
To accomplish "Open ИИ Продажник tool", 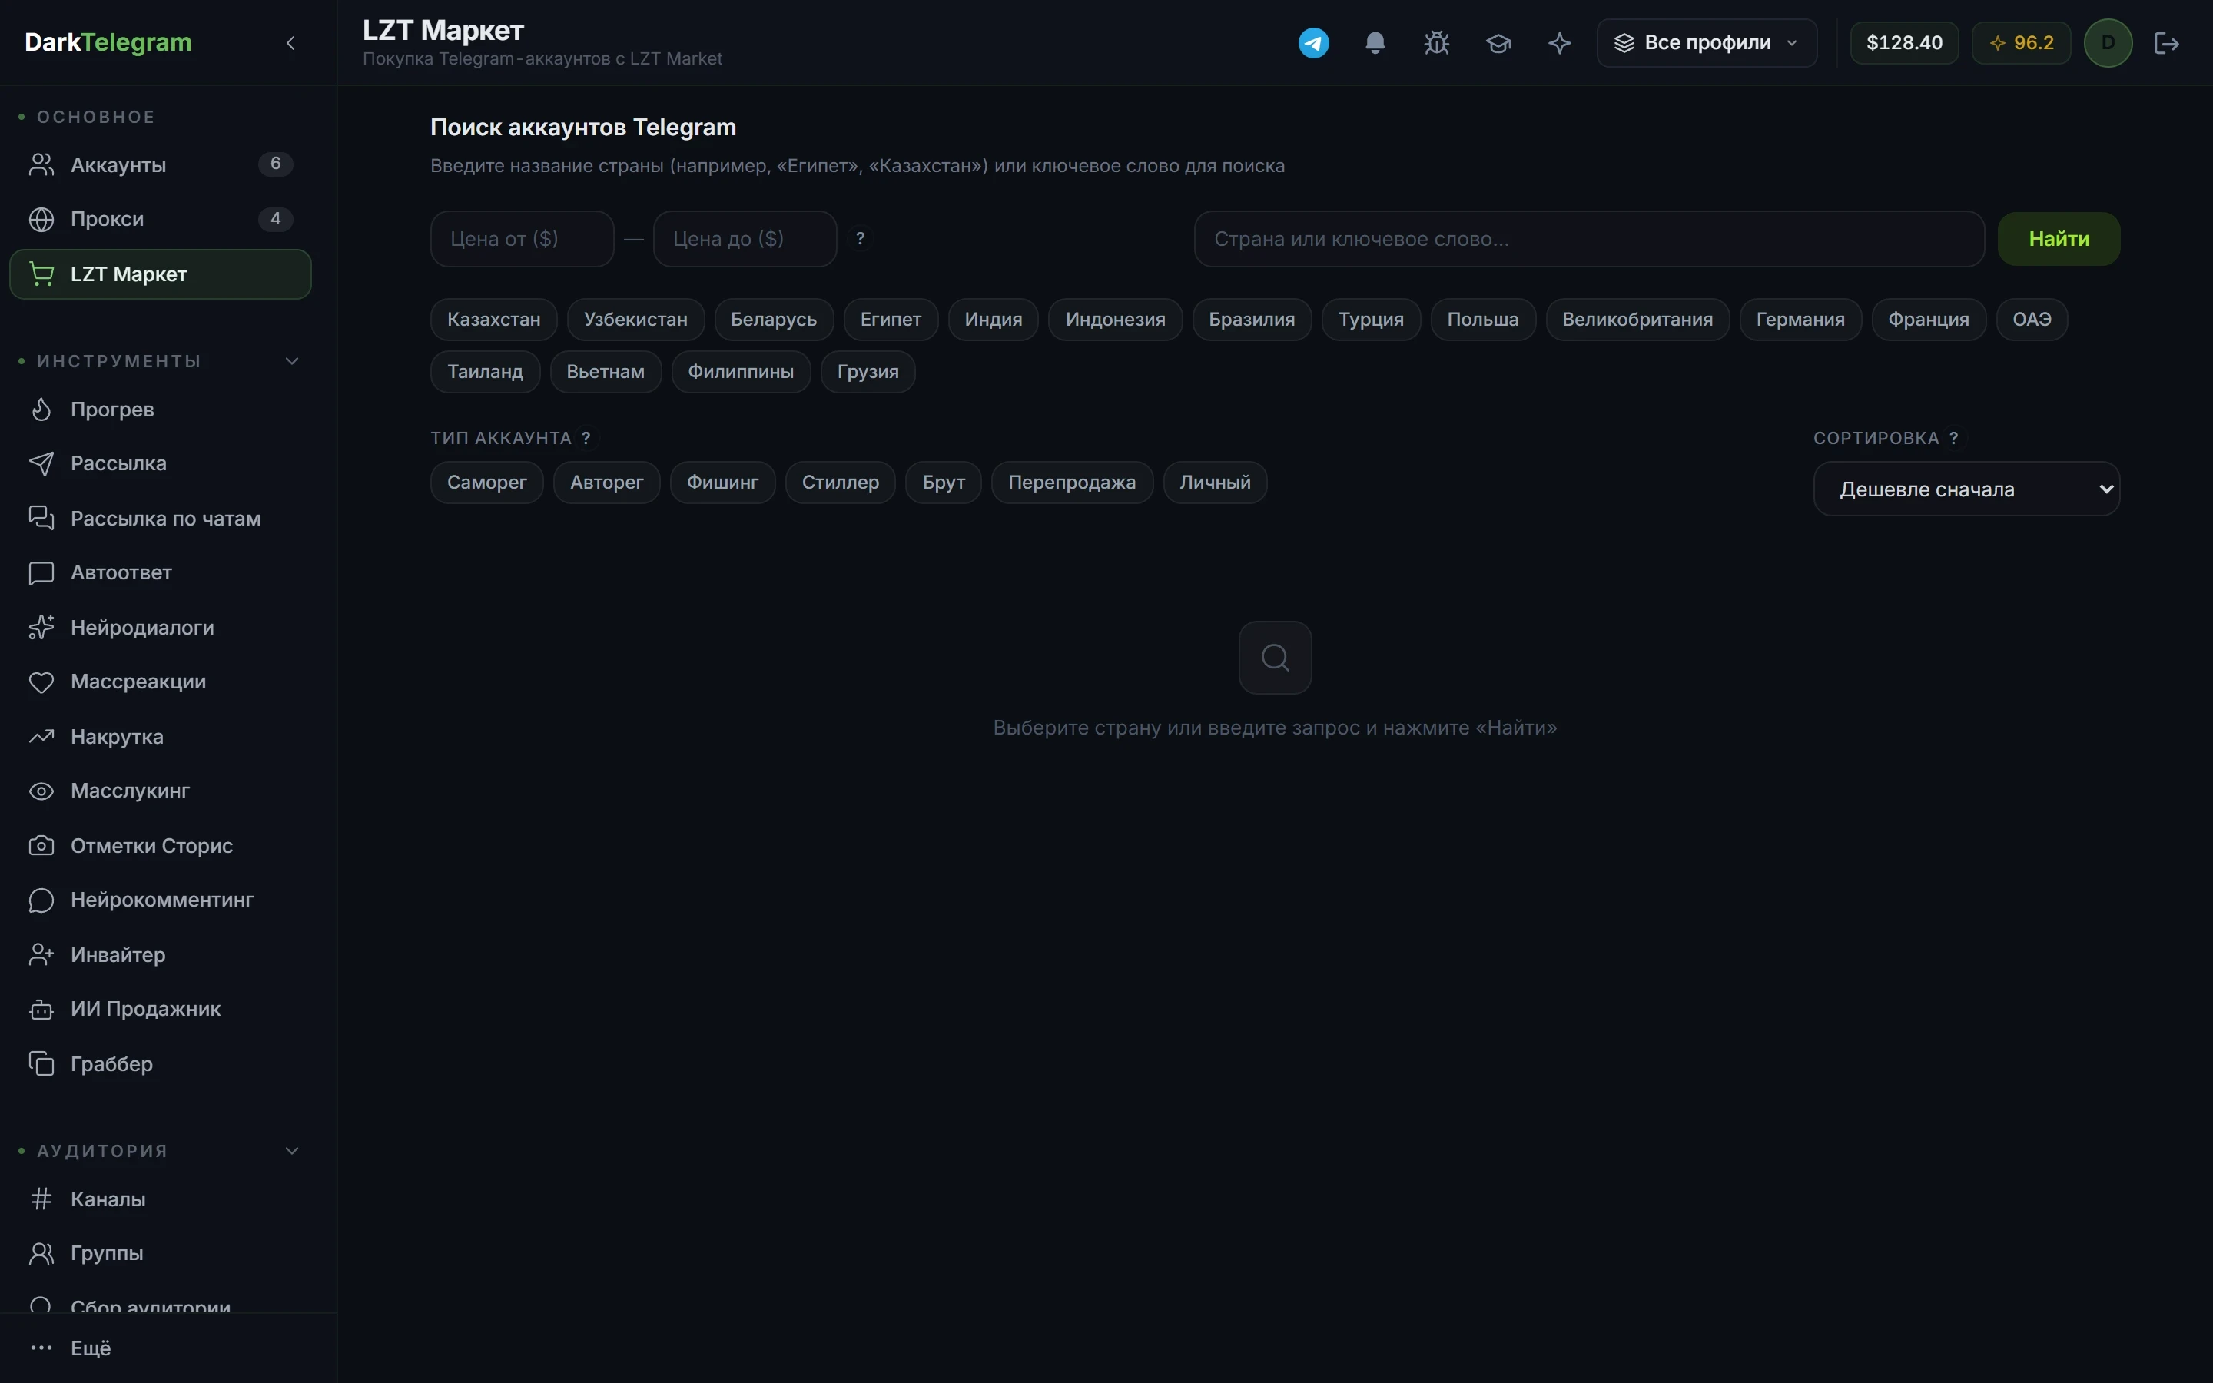I will coord(160,1009).
